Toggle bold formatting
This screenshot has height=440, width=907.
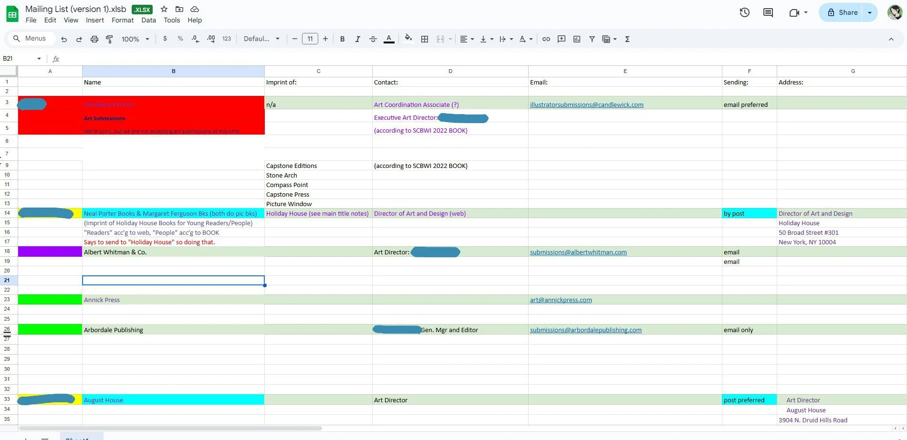tap(342, 39)
